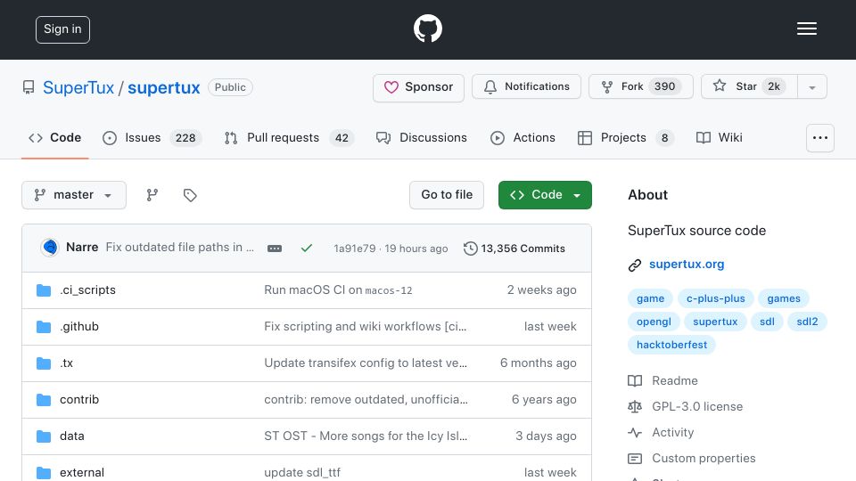
Task: Open the .ci_scripts folder
Action: click(x=88, y=290)
